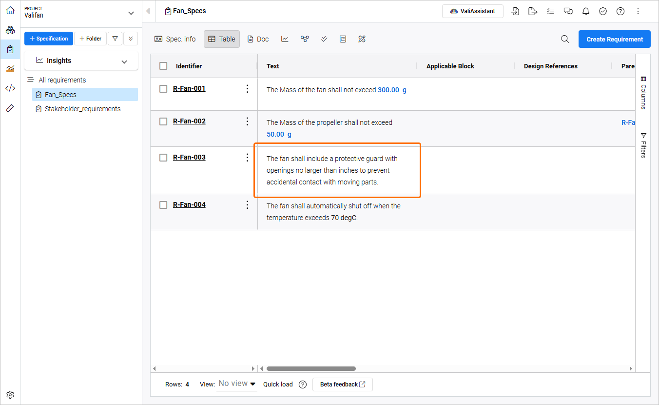Collapse the side panel with left arrow
Viewport: 659px width, 405px height.
pos(148,11)
